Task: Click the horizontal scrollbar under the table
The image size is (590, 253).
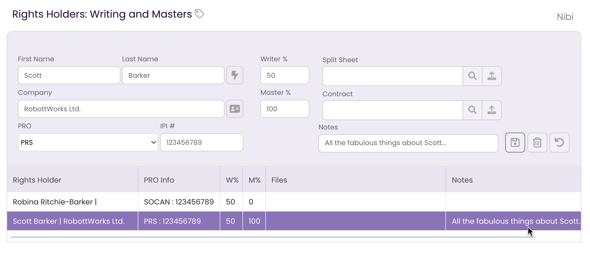Action: [273, 237]
